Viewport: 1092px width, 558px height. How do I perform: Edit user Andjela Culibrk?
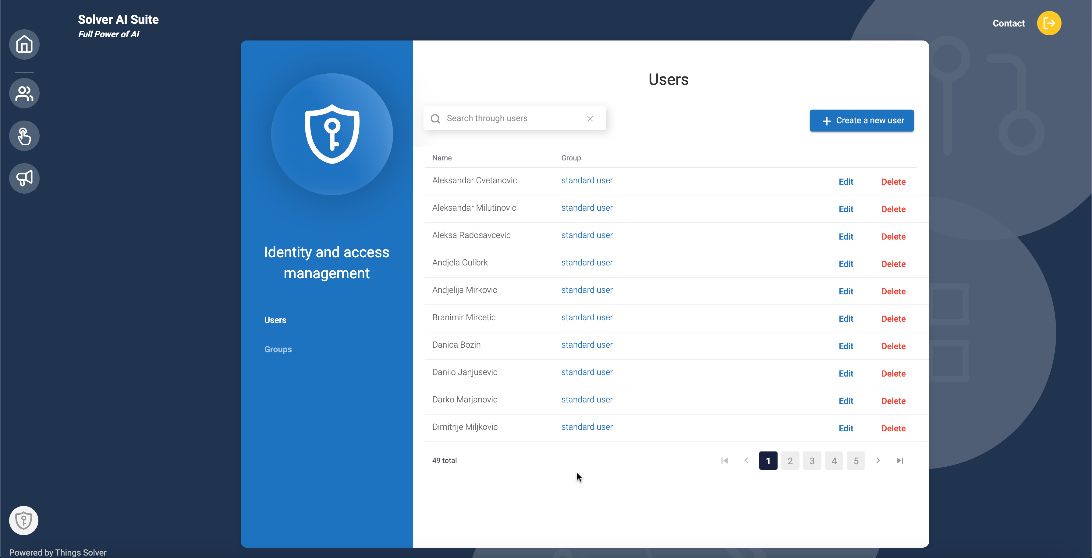pyautogui.click(x=846, y=264)
